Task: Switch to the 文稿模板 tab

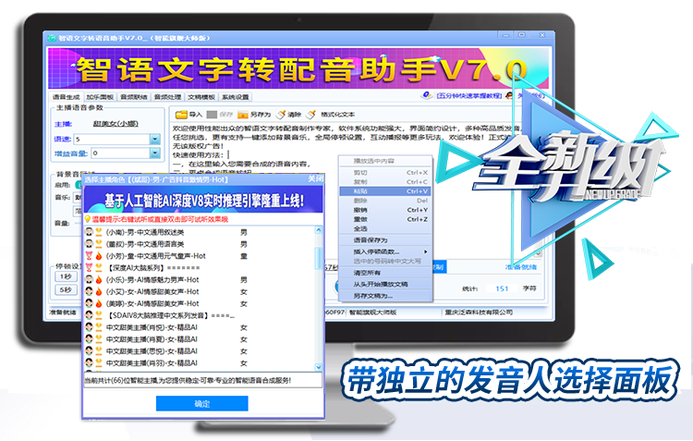Action: (x=201, y=97)
